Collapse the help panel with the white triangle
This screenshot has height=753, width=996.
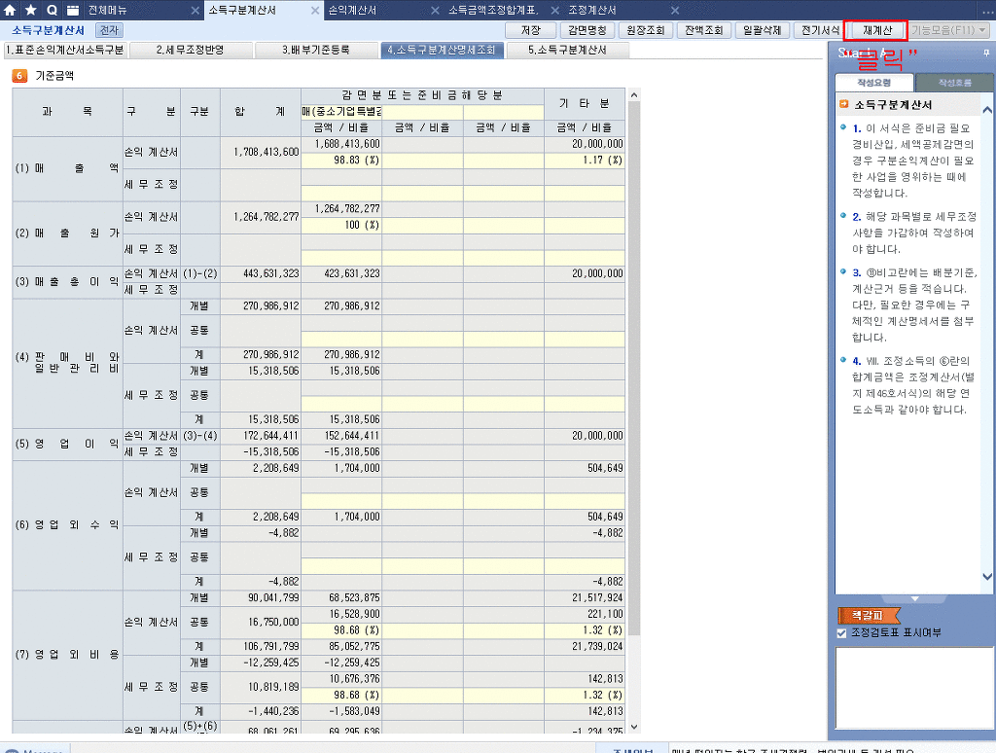click(914, 598)
